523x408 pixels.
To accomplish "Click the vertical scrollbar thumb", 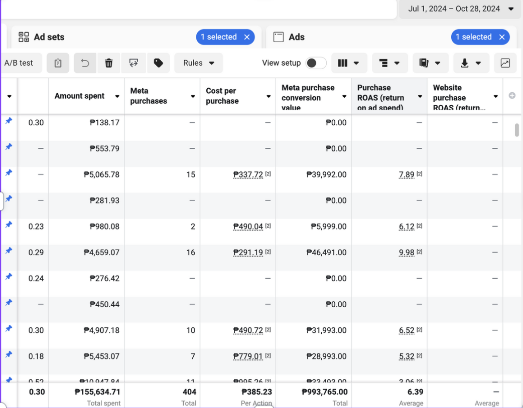I will point(516,130).
